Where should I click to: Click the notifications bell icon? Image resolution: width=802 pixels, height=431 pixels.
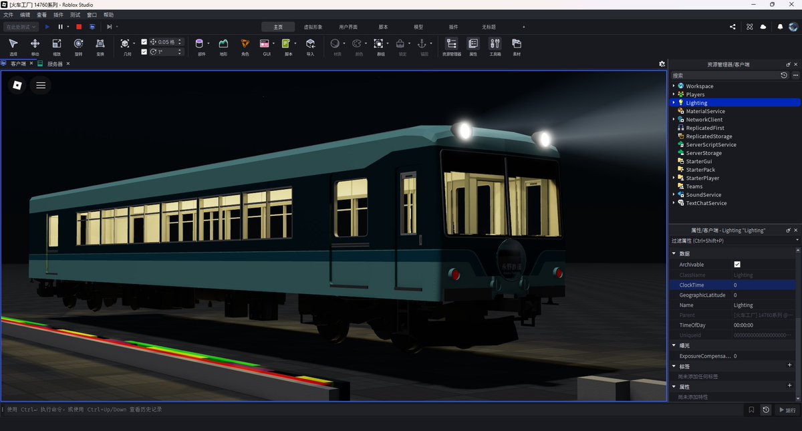tap(780, 27)
